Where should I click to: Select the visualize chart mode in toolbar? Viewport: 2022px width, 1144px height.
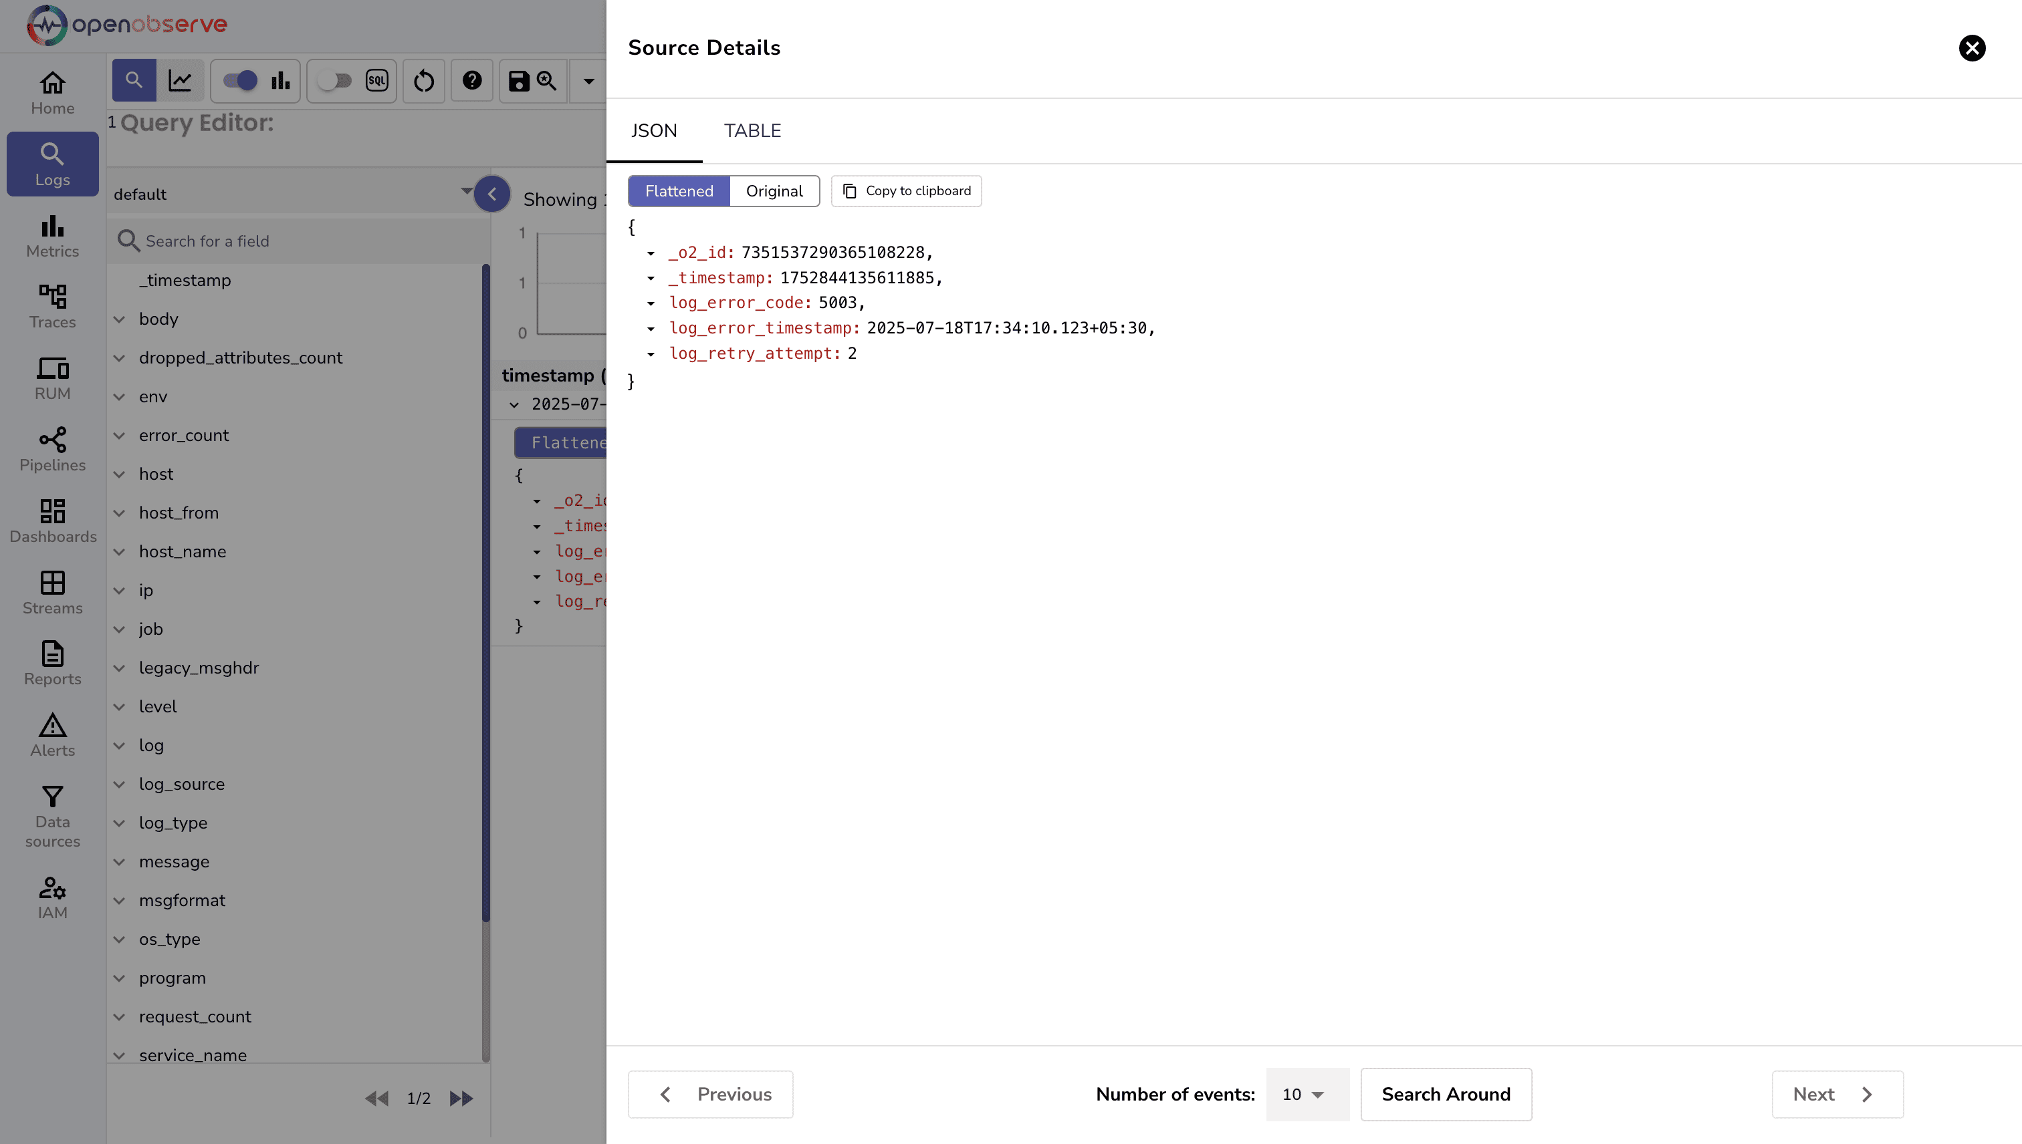click(182, 80)
